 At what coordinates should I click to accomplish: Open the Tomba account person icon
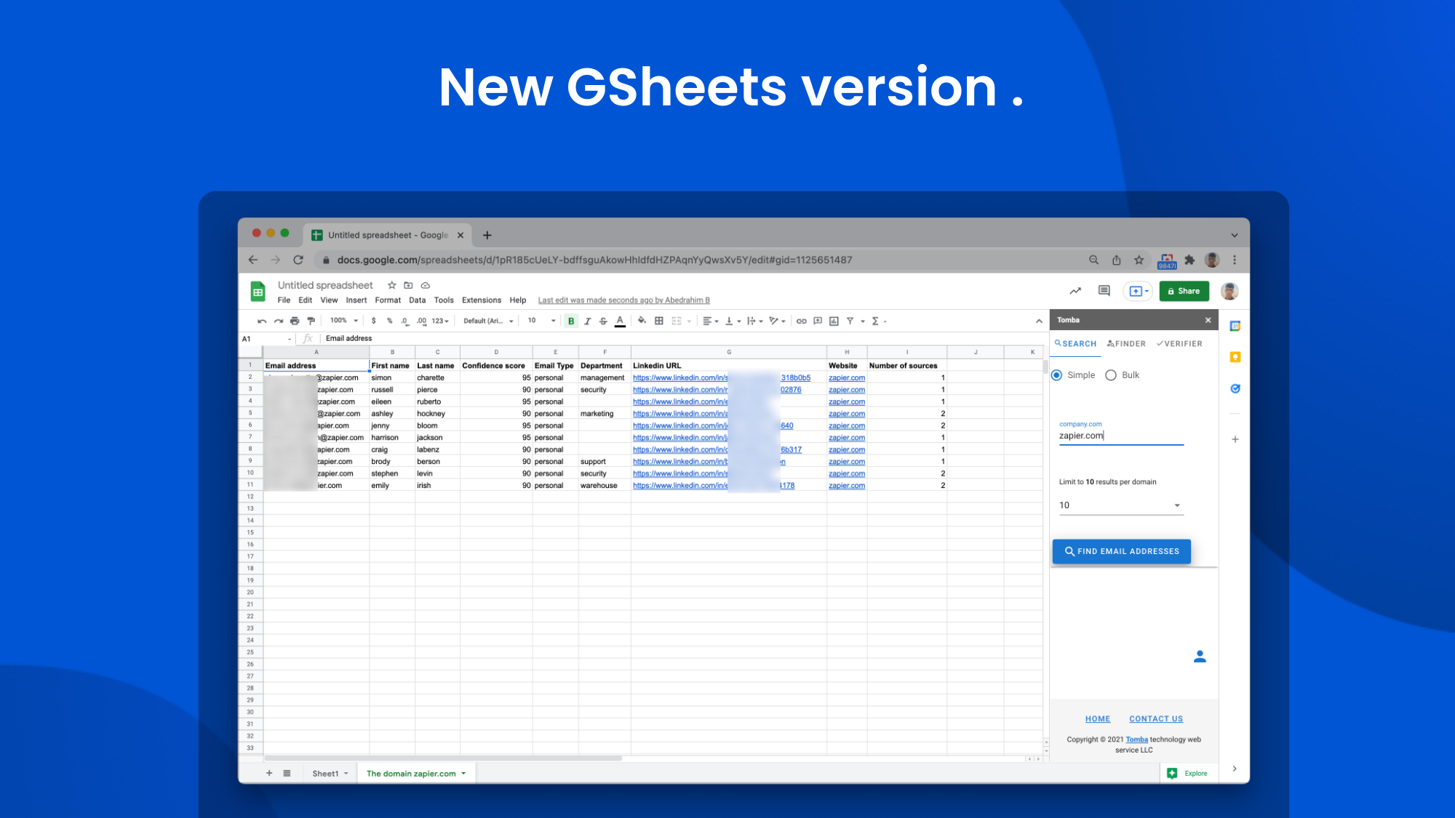[x=1200, y=657]
